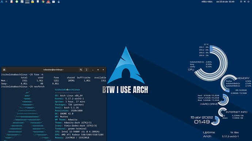Open the power menu in top panel
The height and width of the screenshot is (141, 252).
248,1
